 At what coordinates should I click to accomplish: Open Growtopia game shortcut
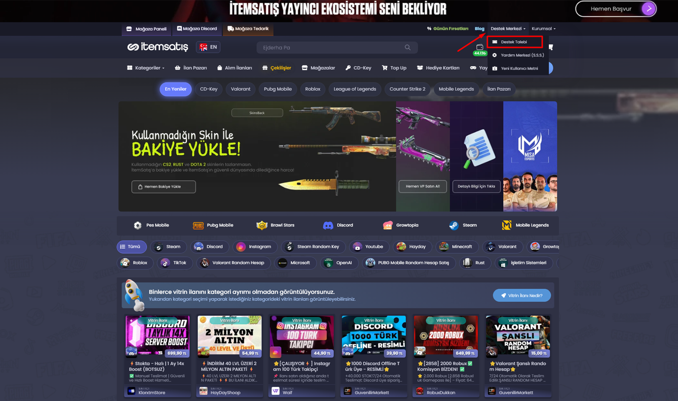[x=400, y=226]
